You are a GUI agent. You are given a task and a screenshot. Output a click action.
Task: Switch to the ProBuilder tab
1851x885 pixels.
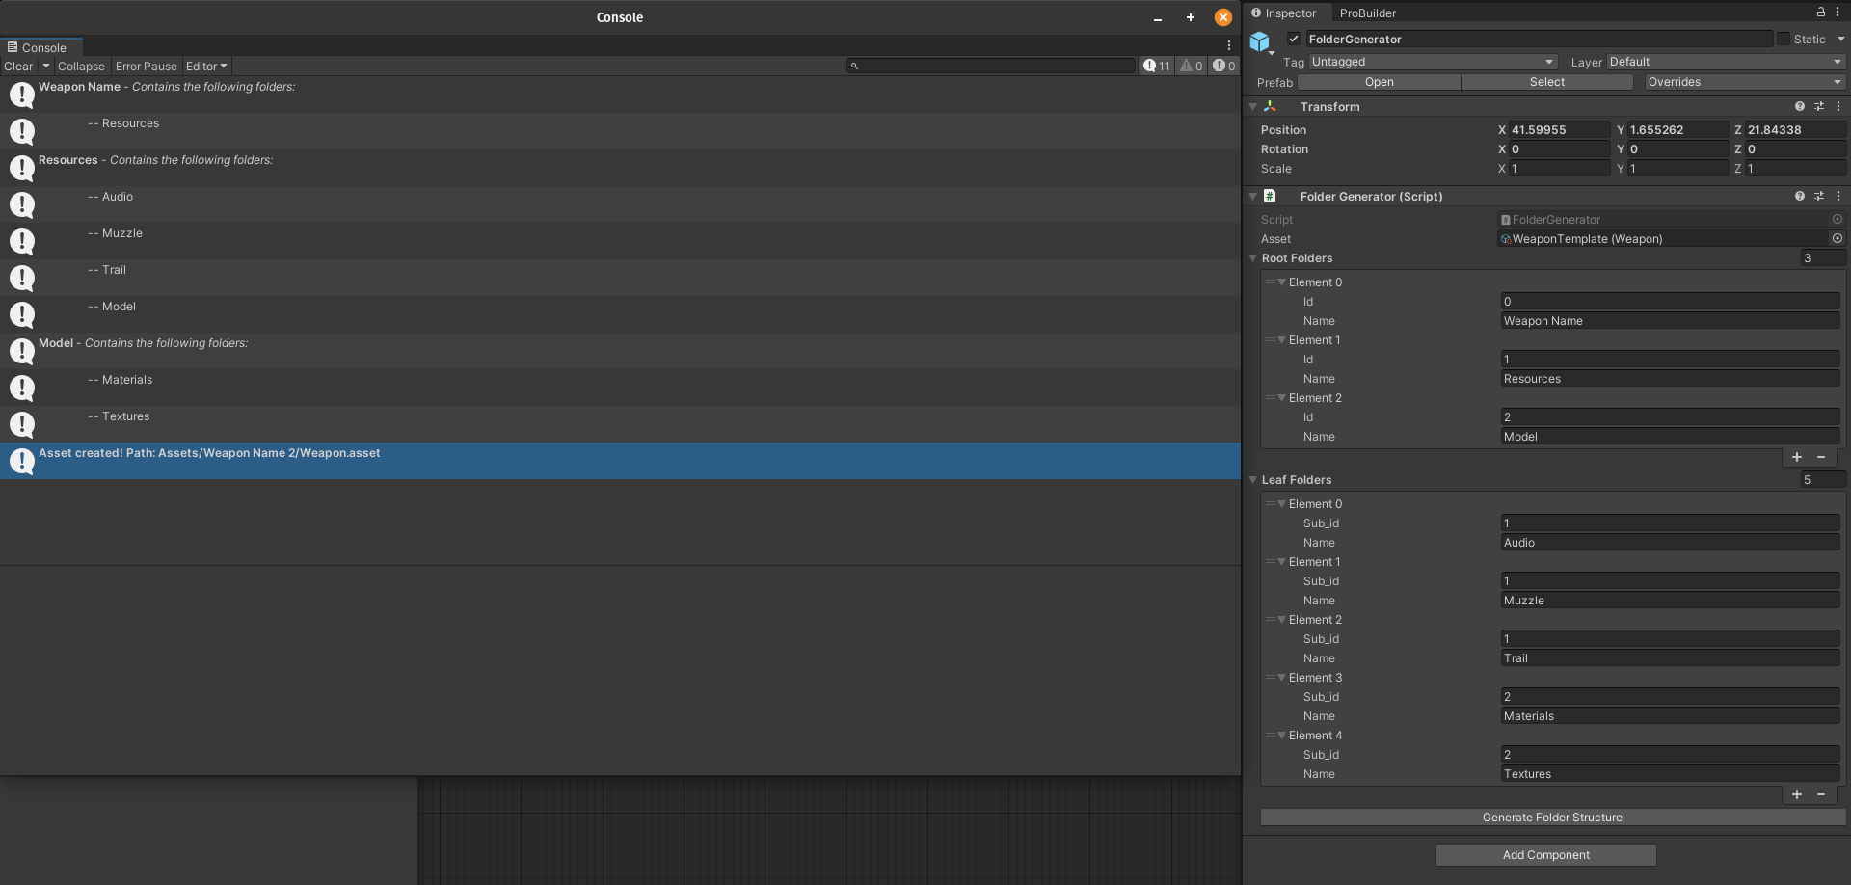(x=1367, y=13)
